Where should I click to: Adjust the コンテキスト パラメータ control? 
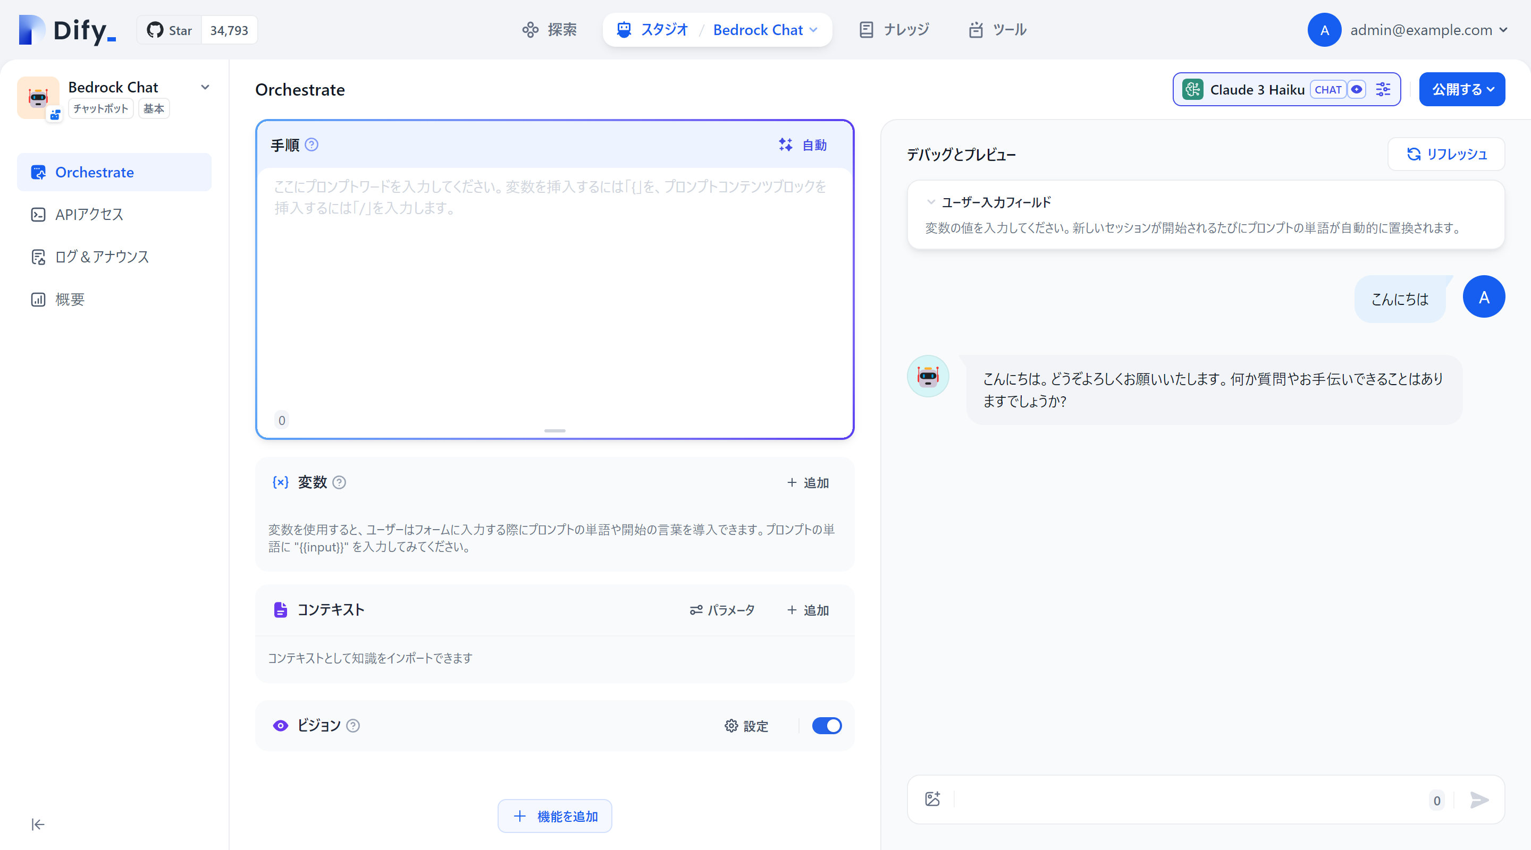pyautogui.click(x=721, y=610)
